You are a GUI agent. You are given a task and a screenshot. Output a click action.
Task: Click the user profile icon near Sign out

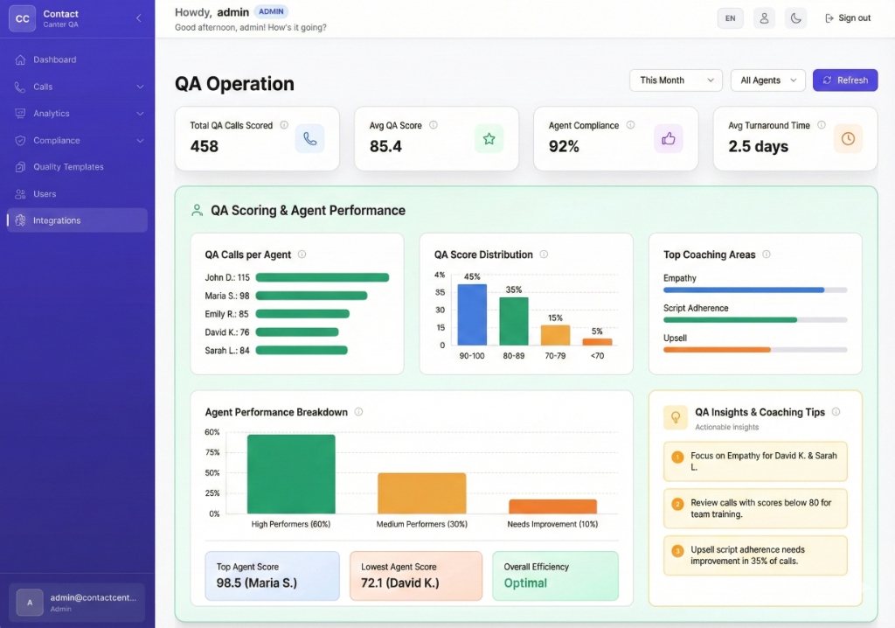click(764, 17)
